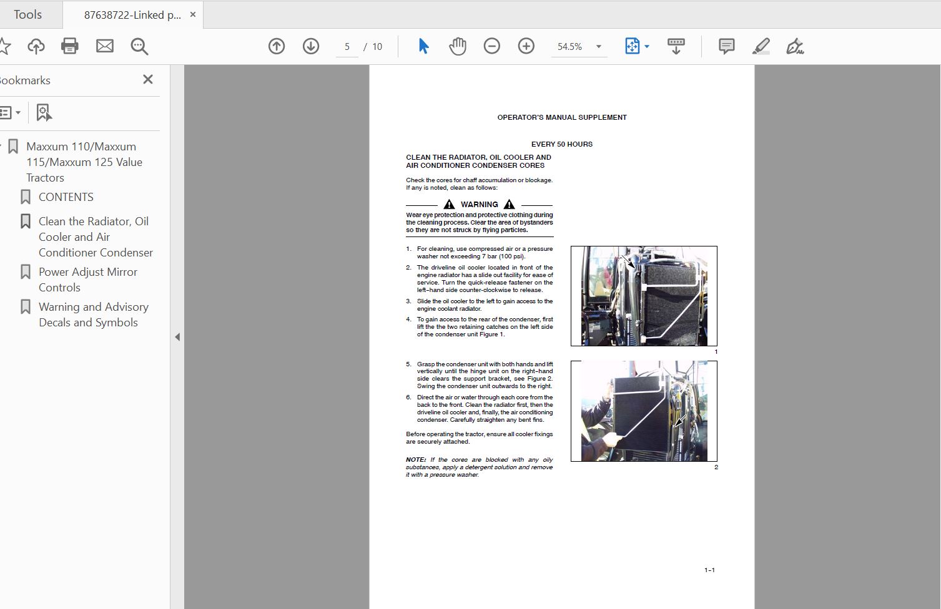Click the WARNING label text

click(x=480, y=205)
